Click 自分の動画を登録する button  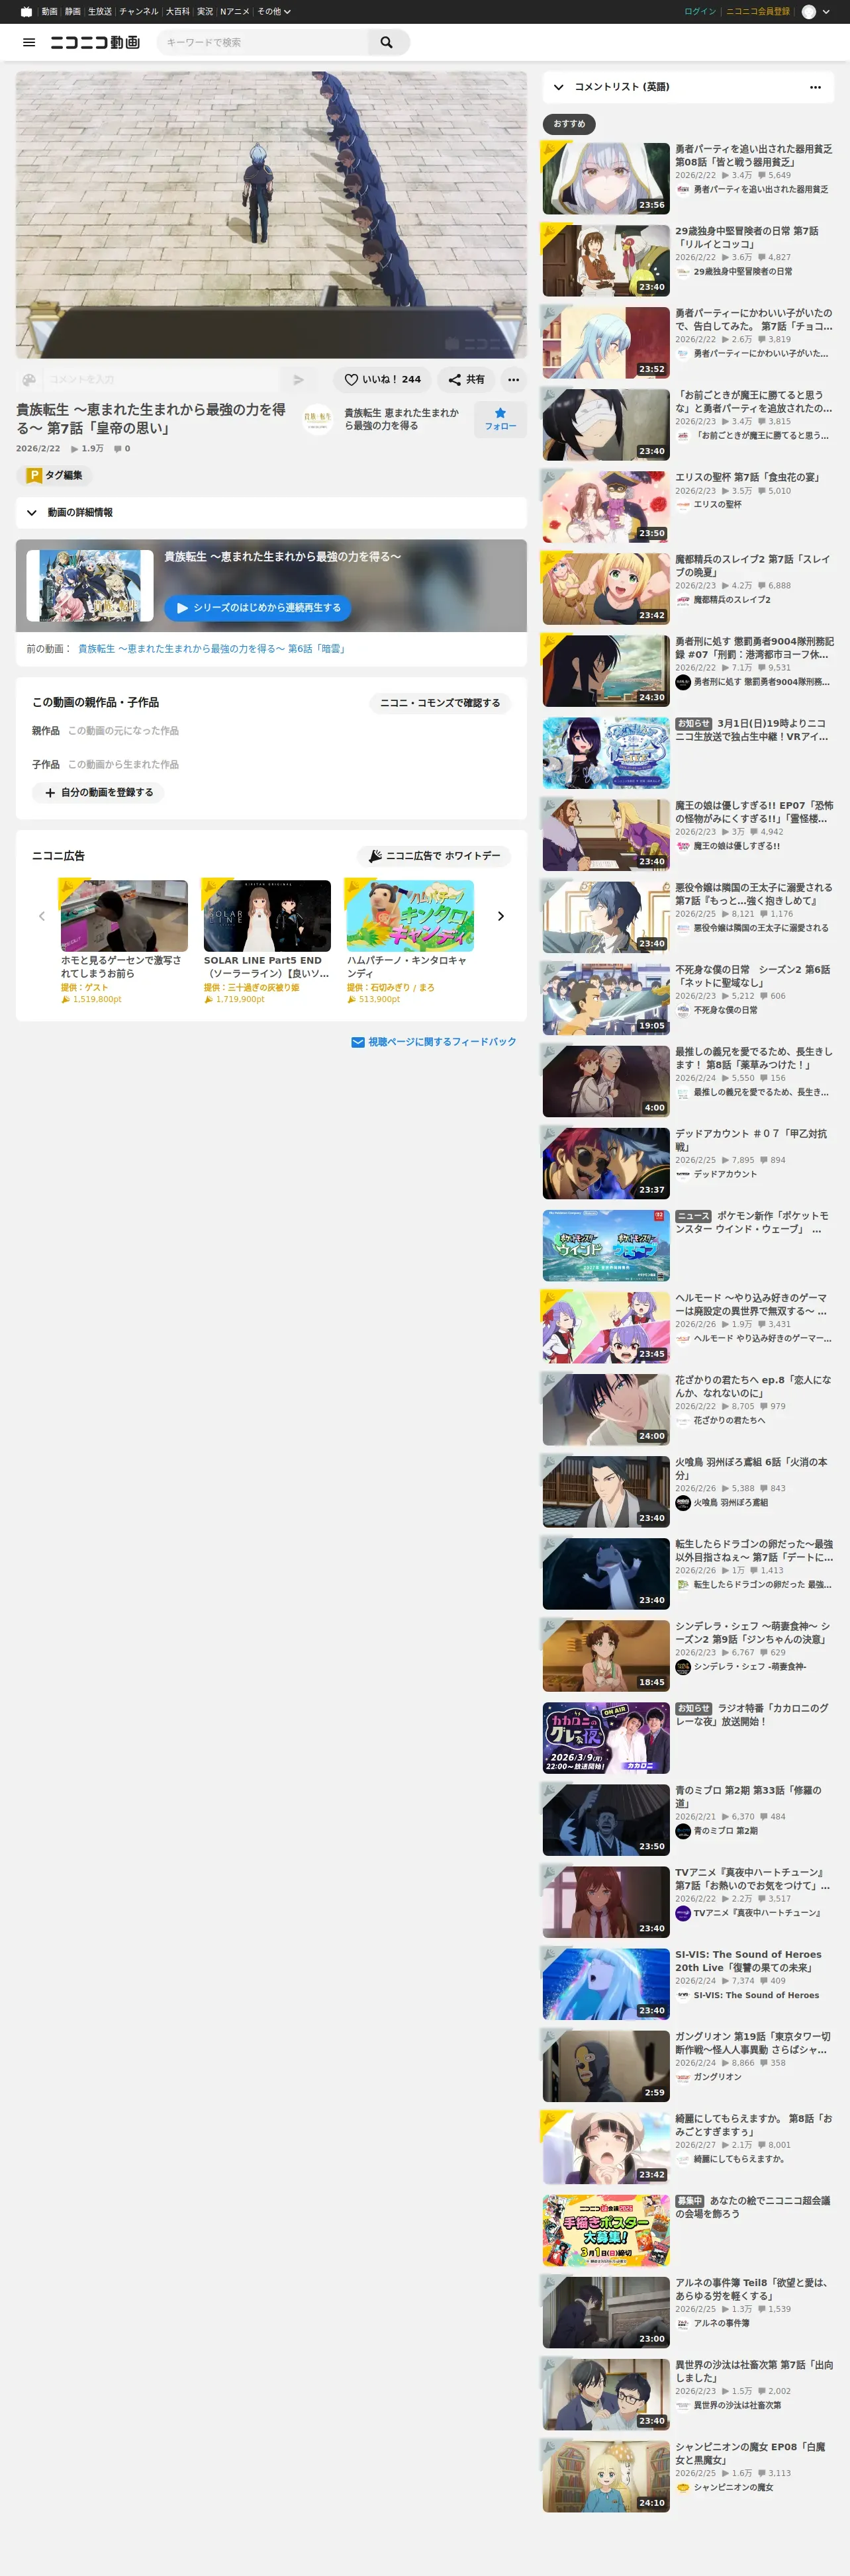point(98,793)
